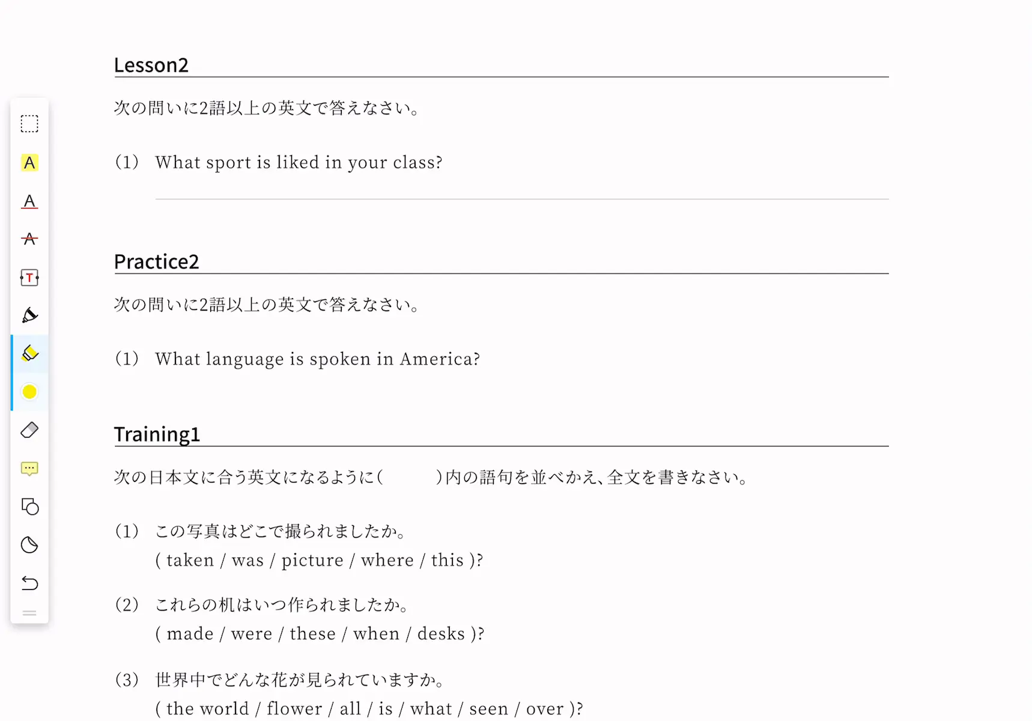Select the text underline annotation tool
The height and width of the screenshot is (721, 1032).
[29, 201]
